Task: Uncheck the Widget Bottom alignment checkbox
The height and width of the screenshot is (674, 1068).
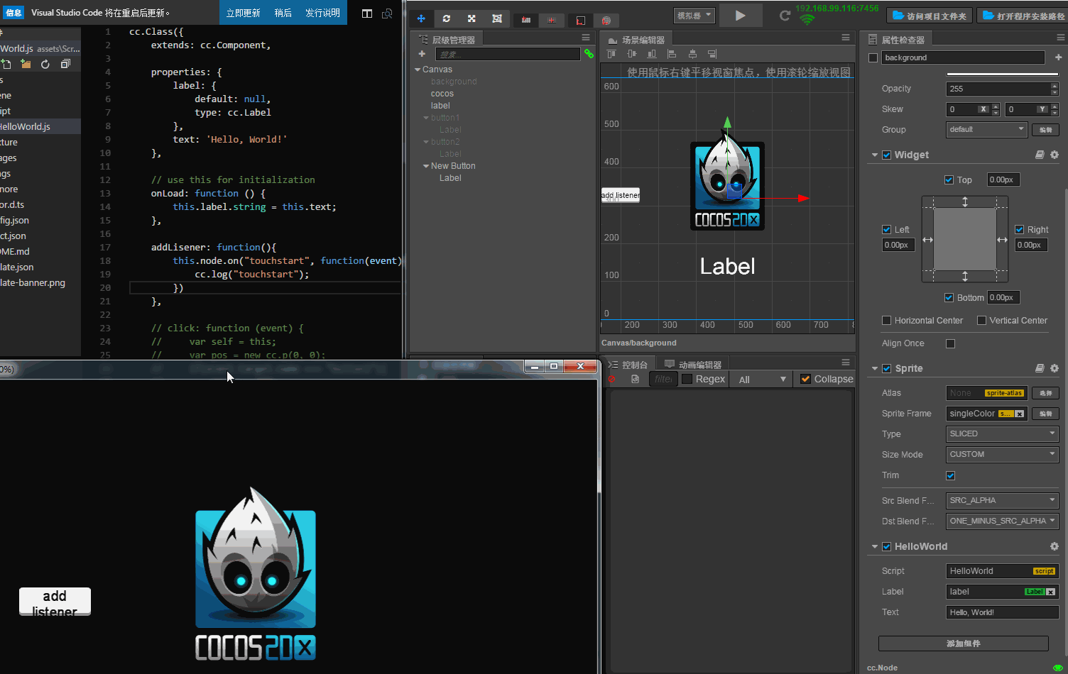Action: 949,297
